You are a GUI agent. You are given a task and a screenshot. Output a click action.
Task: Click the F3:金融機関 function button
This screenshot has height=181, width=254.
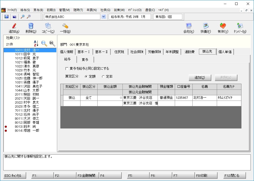click(x=88, y=175)
